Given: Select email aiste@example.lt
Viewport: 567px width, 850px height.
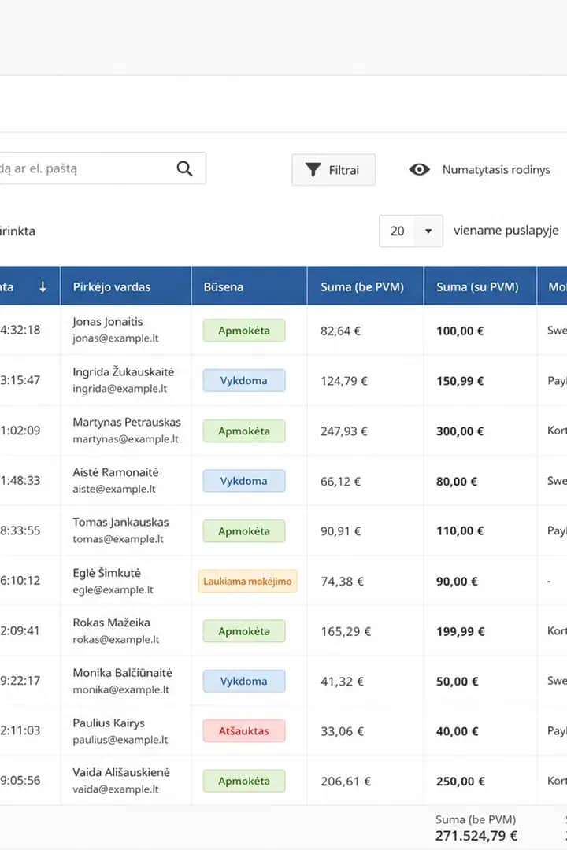Looking at the screenshot, I should (x=114, y=489).
